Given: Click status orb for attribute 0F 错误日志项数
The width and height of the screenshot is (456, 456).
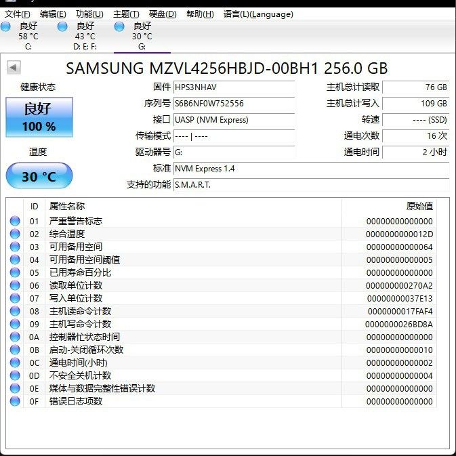Looking at the screenshot, I should [15, 402].
